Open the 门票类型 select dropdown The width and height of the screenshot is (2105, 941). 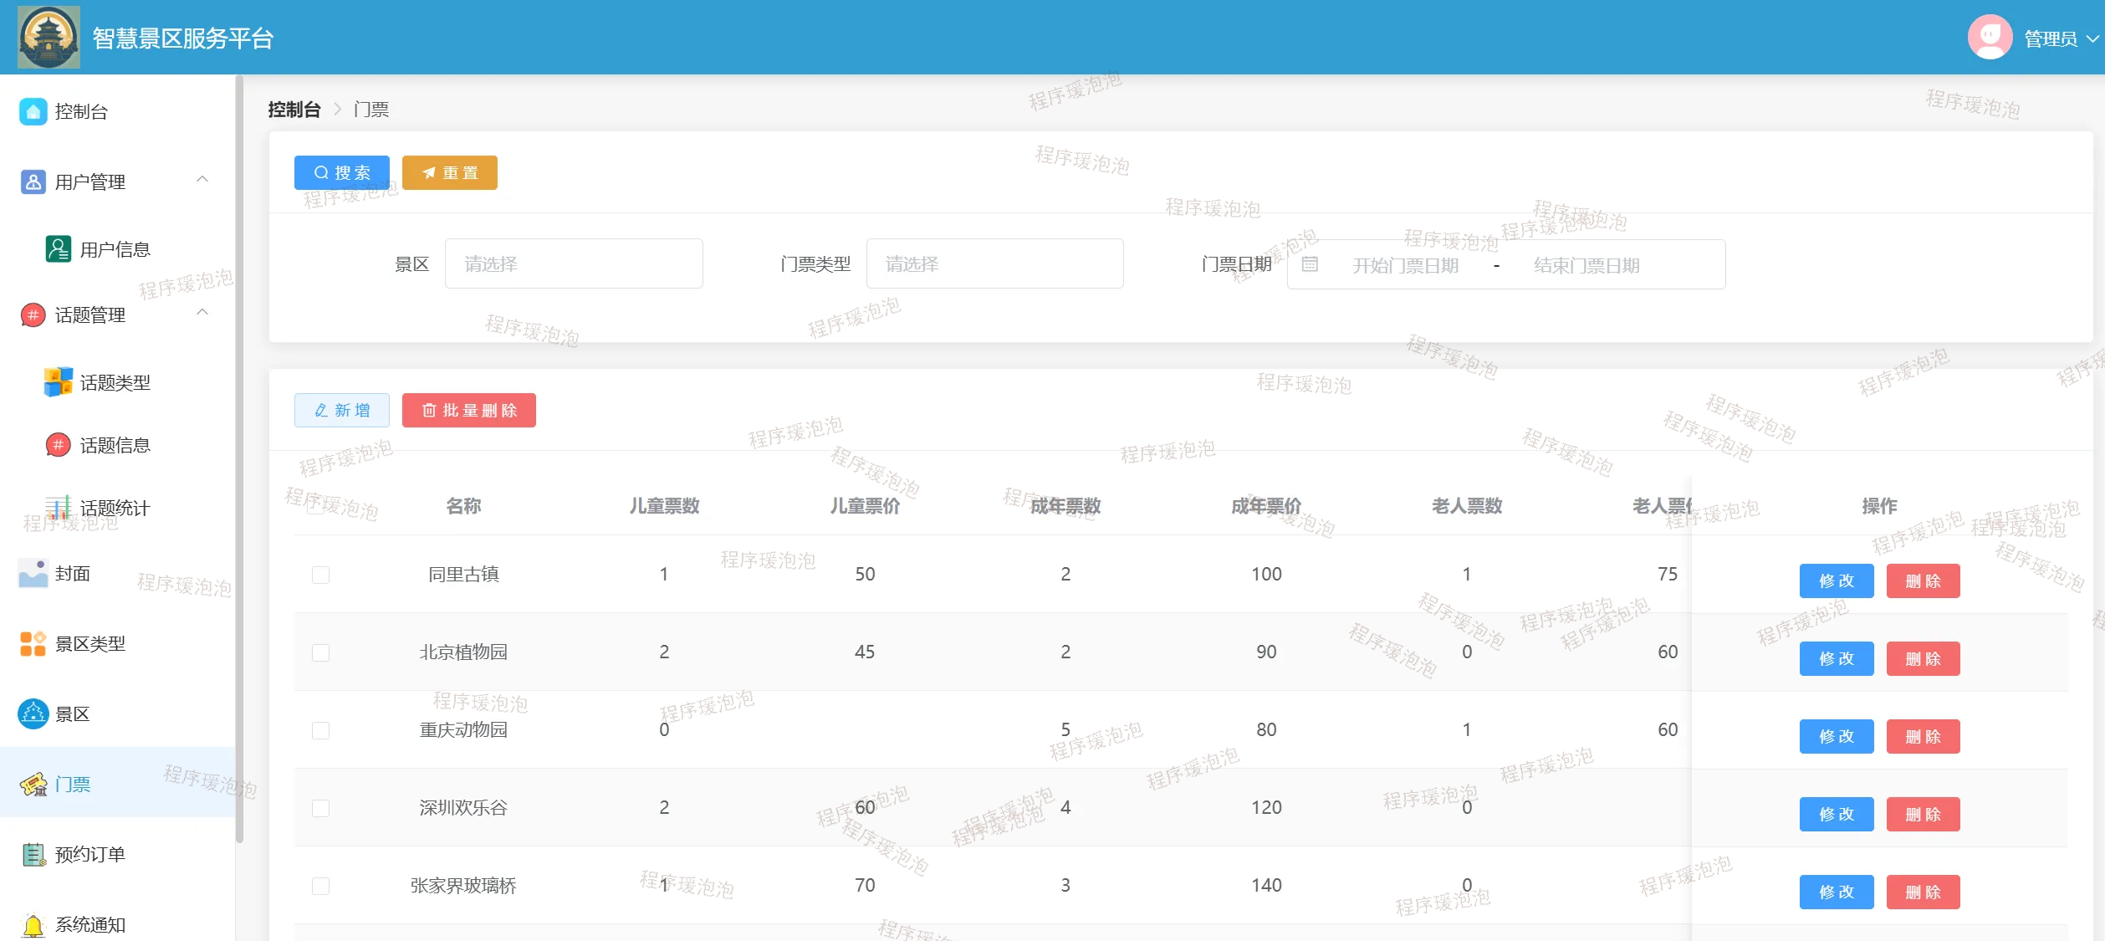[x=994, y=264]
